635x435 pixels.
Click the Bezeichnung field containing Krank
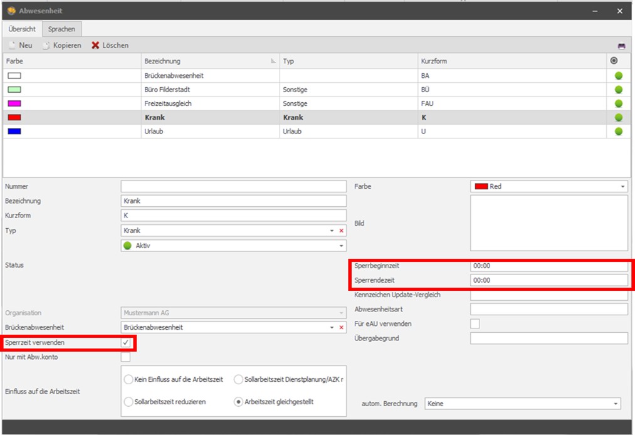point(233,201)
